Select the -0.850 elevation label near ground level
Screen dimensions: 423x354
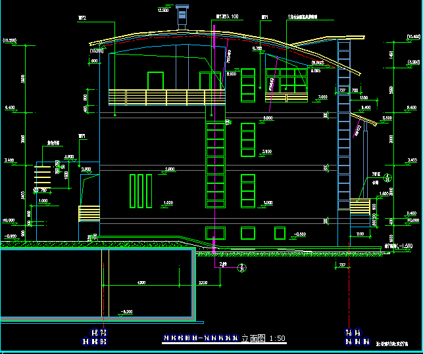point(299,234)
